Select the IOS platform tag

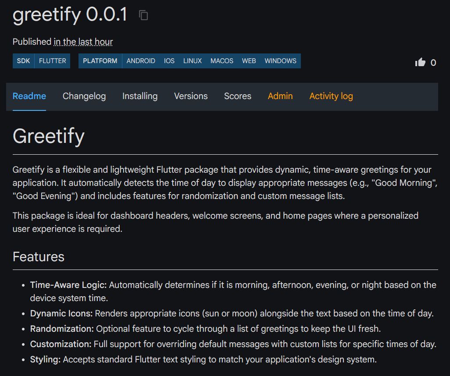[169, 61]
